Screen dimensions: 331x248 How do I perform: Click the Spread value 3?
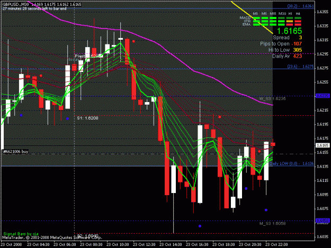(x=300, y=38)
